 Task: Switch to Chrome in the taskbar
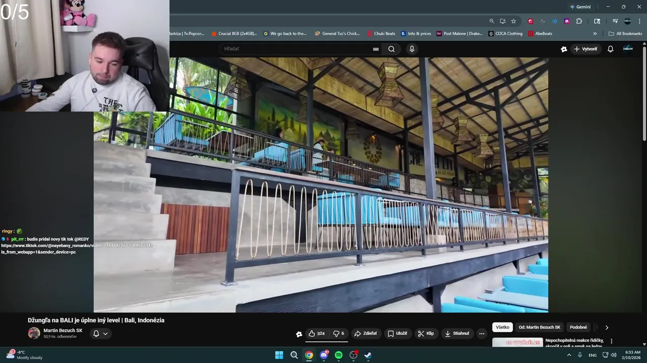pyautogui.click(x=309, y=355)
